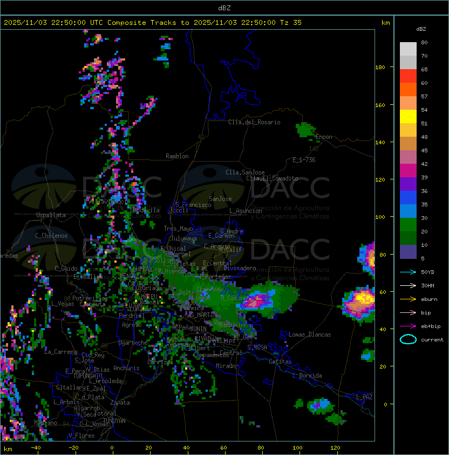This screenshot has width=449, height=455.
Task: Click the 'current' legend label
Action: tap(432, 340)
